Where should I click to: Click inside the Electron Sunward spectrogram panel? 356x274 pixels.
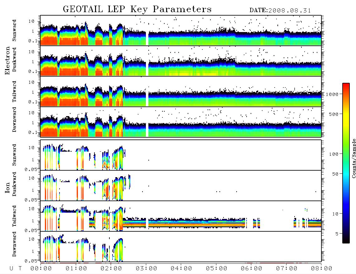[181, 31]
